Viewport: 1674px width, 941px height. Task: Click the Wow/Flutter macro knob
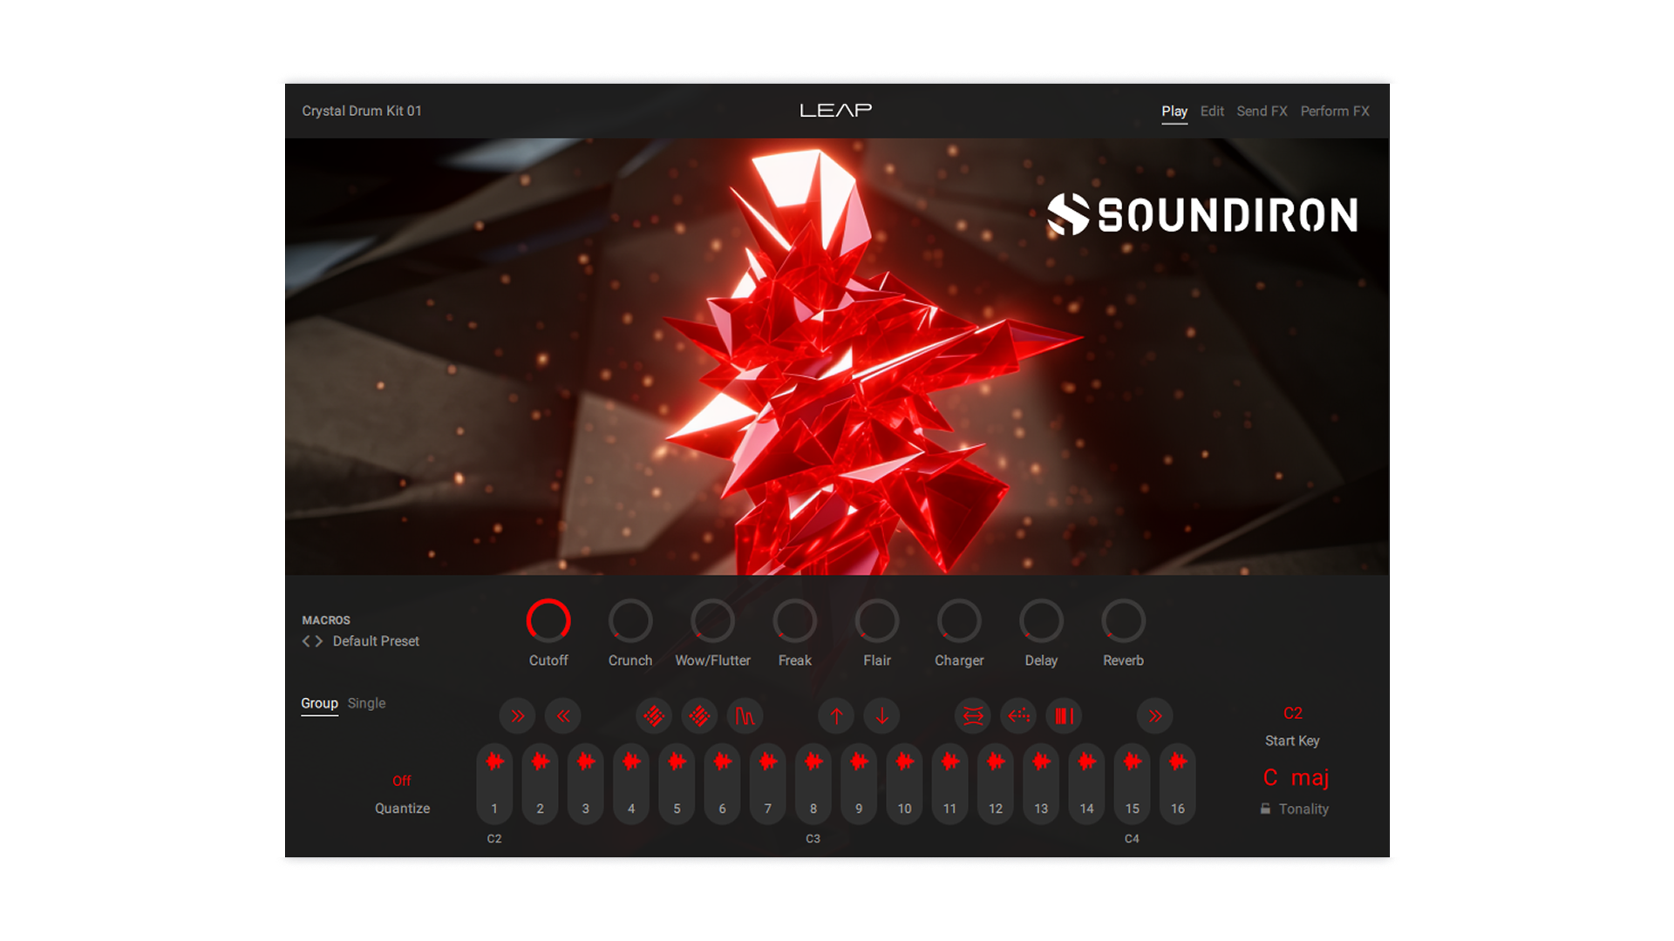tap(712, 620)
